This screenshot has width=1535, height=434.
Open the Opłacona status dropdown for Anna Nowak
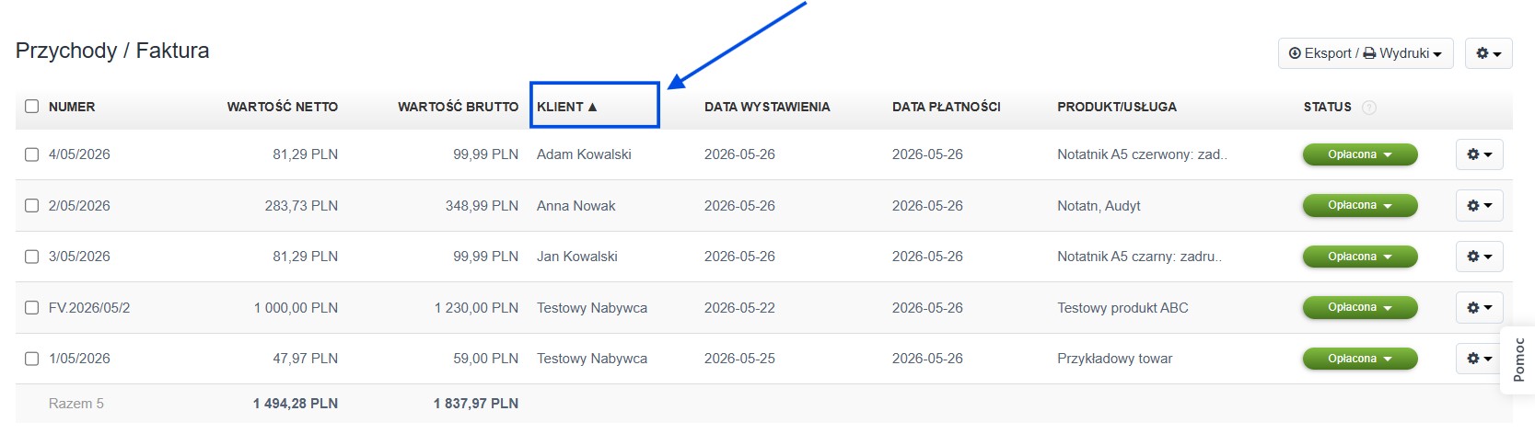[1359, 205]
